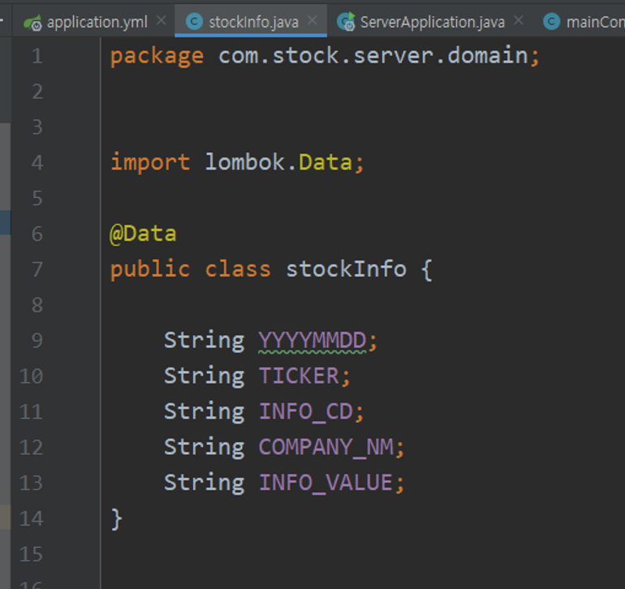Switch to the application.yml tab
The image size is (625, 589).
coord(95,22)
